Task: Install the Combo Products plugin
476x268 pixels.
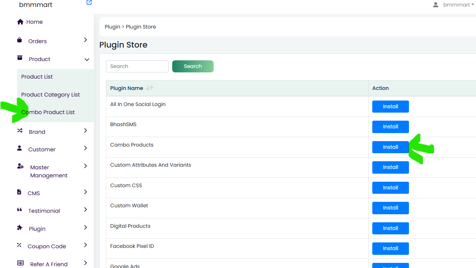Action: (391, 147)
